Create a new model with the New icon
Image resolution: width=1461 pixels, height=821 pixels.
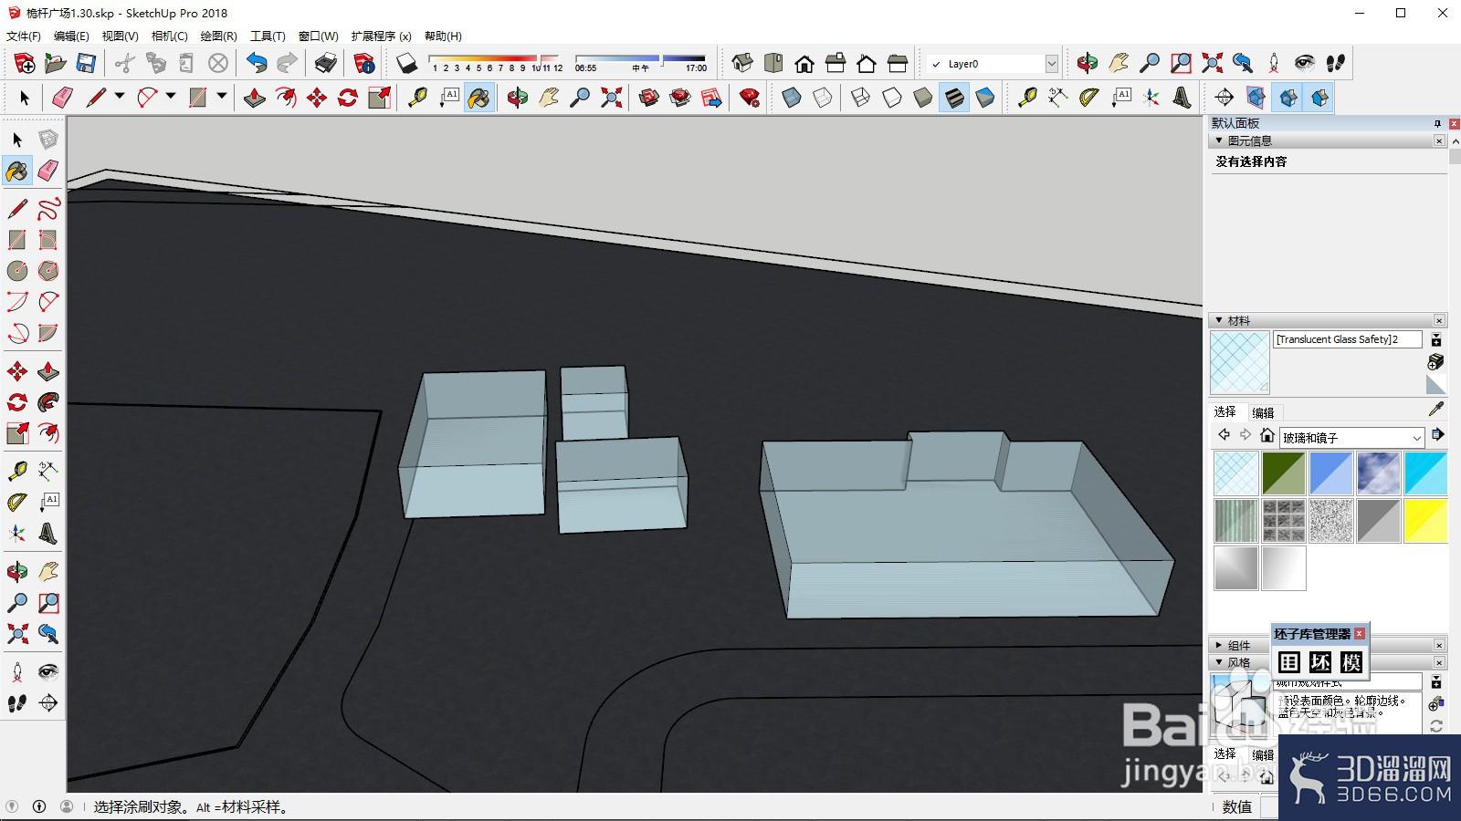[x=25, y=63]
